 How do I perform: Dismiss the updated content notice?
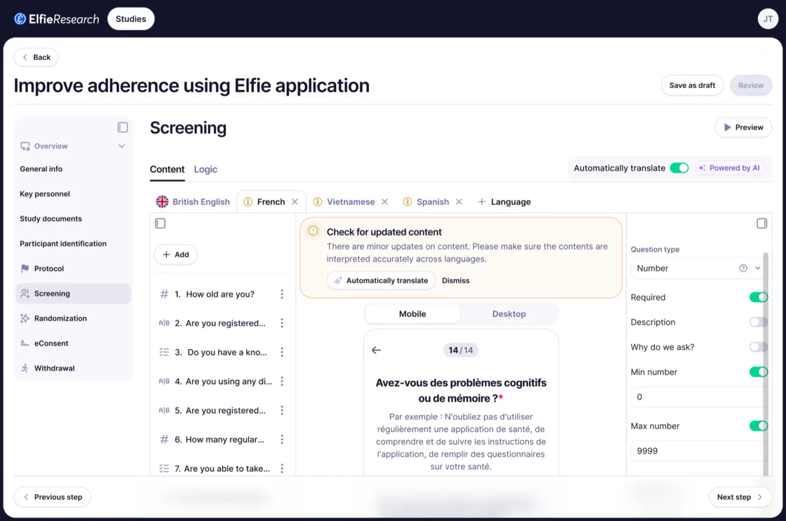[456, 280]
